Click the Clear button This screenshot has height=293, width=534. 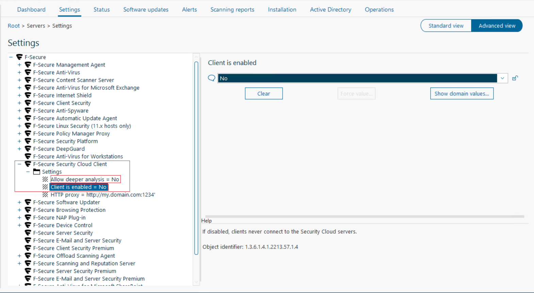click(264, 93)
